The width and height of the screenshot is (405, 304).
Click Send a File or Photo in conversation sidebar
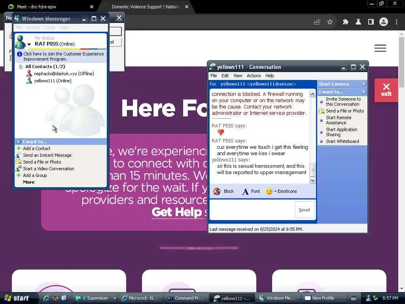tap(345, 111)
